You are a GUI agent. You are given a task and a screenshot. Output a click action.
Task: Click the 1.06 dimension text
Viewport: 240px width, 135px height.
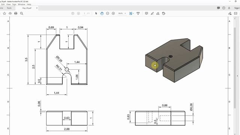coord(77,77)
